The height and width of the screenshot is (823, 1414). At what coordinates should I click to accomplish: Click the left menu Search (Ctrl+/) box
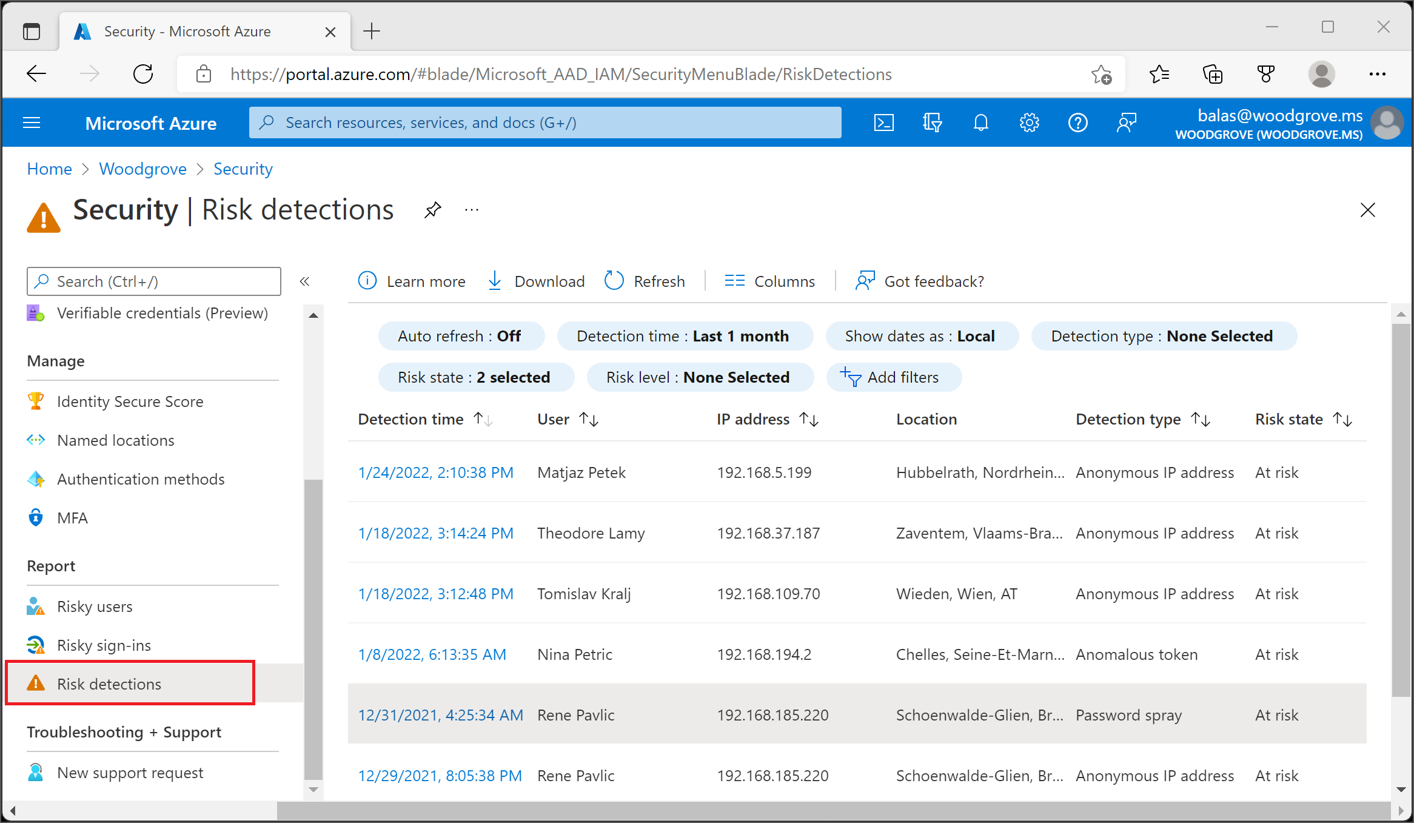[154, 281]
